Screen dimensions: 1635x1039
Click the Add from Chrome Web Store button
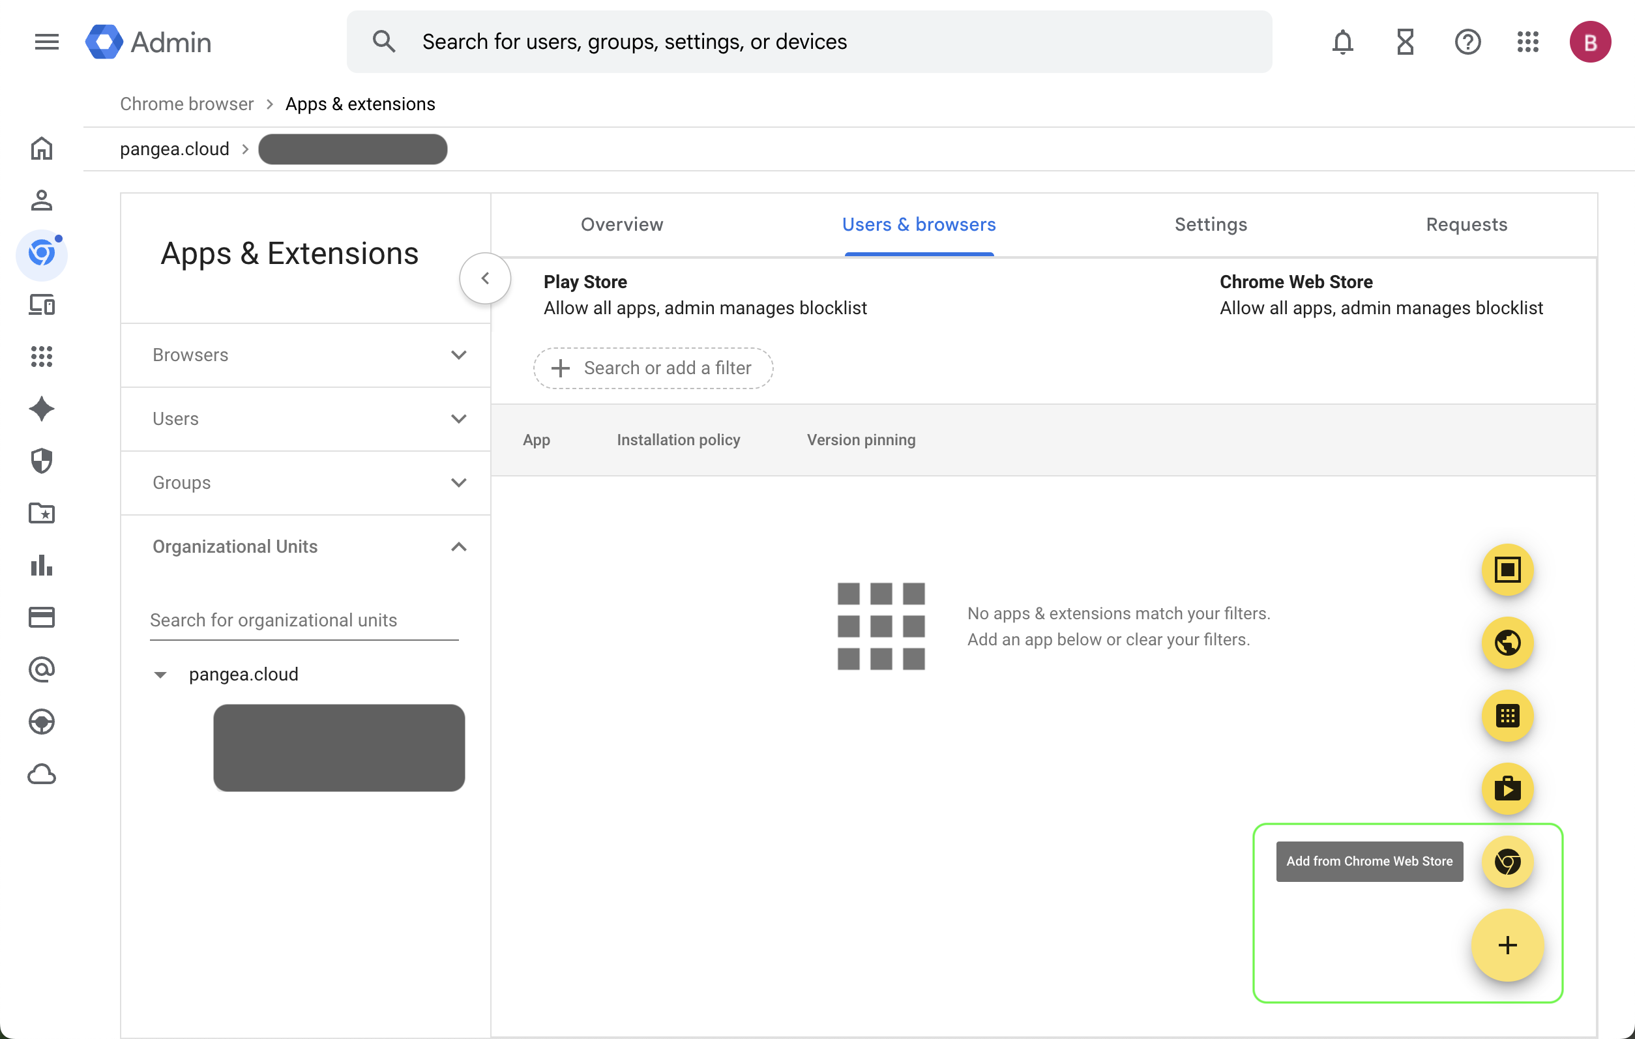pos(1507,862)
